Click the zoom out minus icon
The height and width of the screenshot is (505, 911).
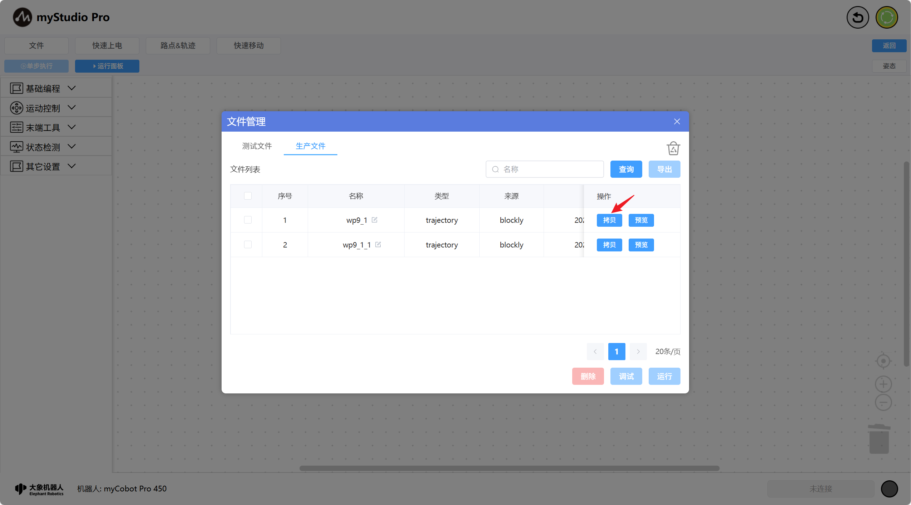tap(883, 402)
